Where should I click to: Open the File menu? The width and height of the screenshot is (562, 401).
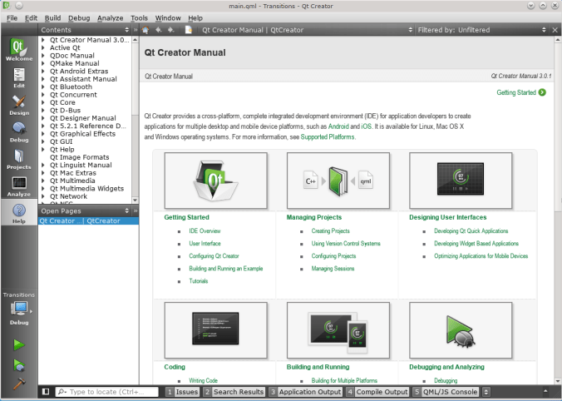(12, 18)
